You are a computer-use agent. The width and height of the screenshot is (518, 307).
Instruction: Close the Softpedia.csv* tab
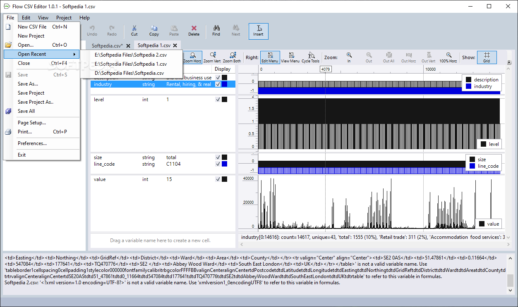click(128, 46)
